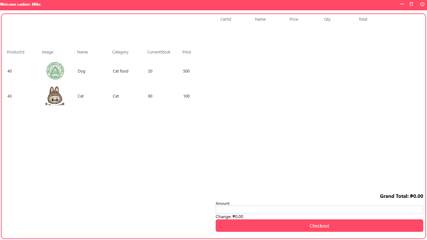Screen dimensions: 427x240
Task: Click the Welcome cashier: Mike title text
Action: click(21, 4)
